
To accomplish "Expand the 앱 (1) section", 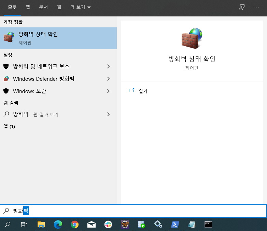I will 9,126.
